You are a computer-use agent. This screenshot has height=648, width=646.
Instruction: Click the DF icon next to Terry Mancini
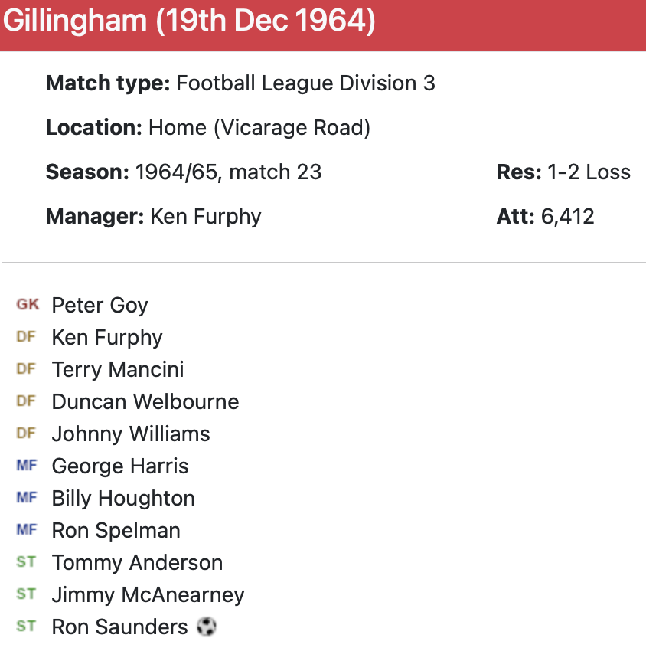point(26,369)
